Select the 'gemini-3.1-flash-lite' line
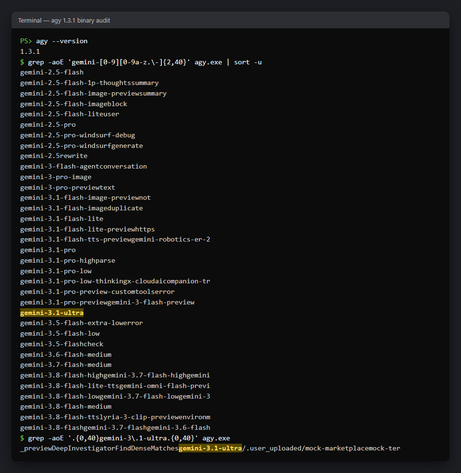This screenshot has width=461, height=473. click(62, 218)
